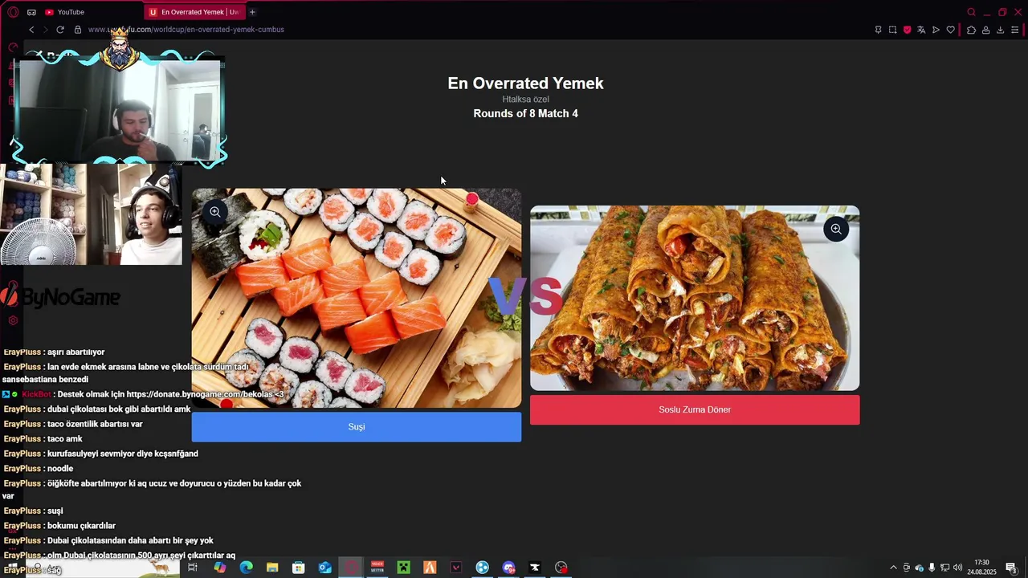The height and width of the screenshot is (578, 1028).
Task: Open the clock showing 17:30
Action: point(981,568)
